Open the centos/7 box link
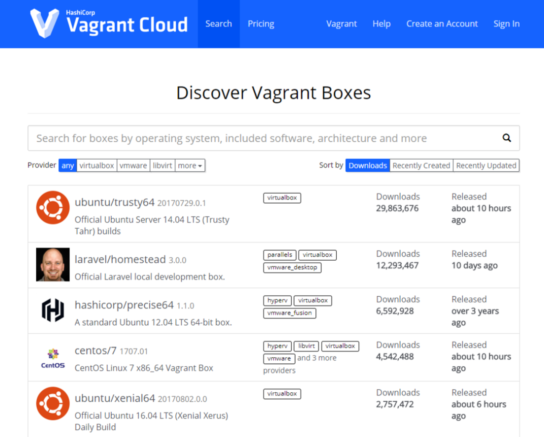The height and width of the screenshot is (437, 544). point(95,351)
